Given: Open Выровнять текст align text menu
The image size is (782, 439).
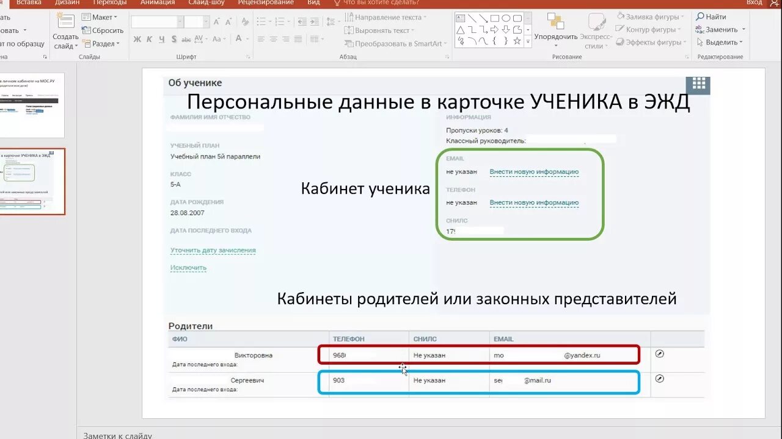Looking at the screenshot, I should pos(379,30).
